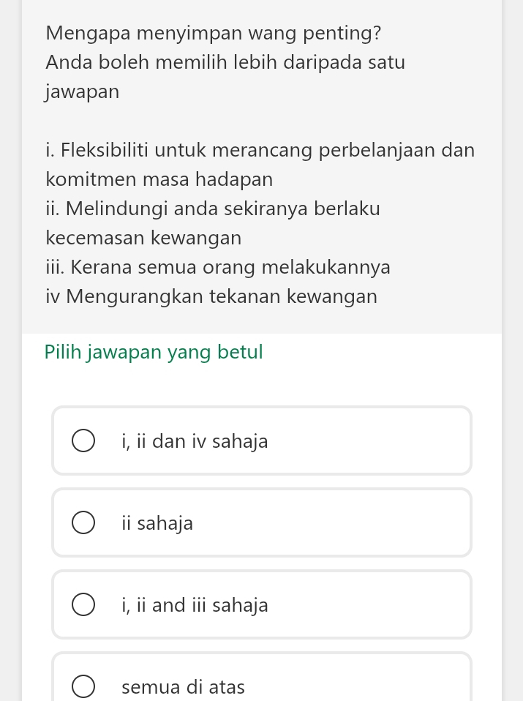Click the "komitmen masa hadapan" line of text

pos(159,179)
